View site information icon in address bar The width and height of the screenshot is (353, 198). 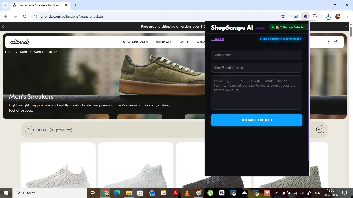tap(36, 16)
